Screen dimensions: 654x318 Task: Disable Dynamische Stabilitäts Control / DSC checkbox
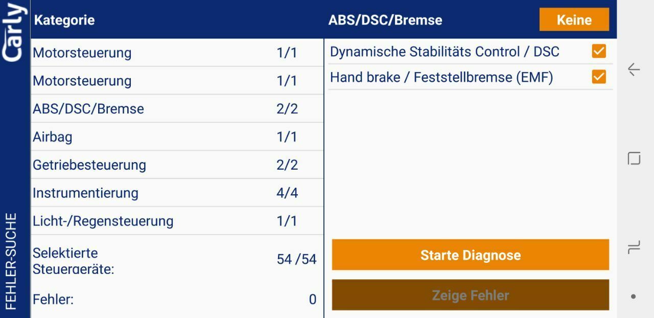click(599, 51)
